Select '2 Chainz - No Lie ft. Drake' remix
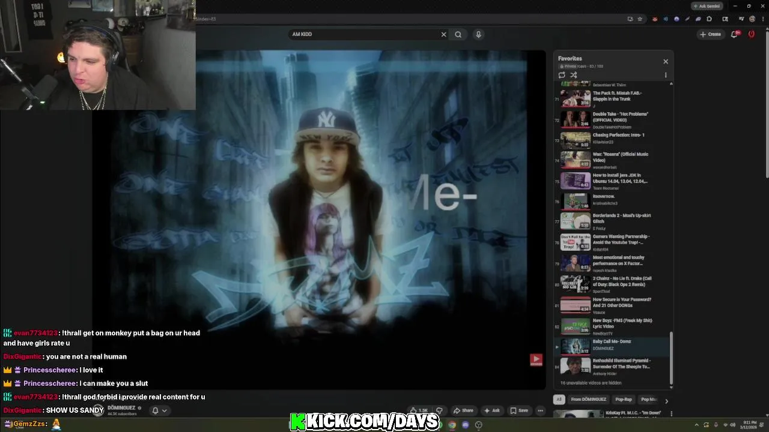The height and width of the screenshot is (432, 769). tap(613, 284)
